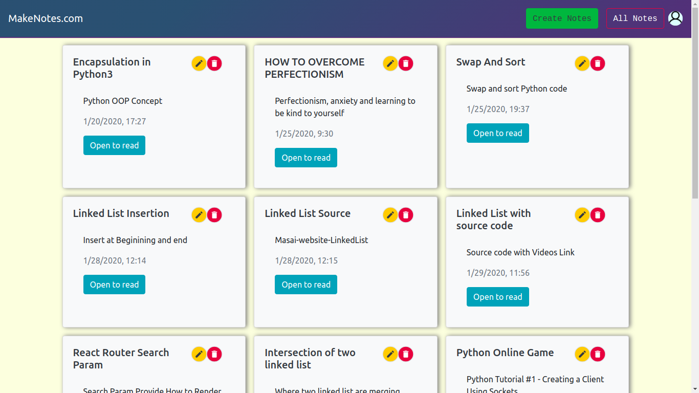
Task: Click the Create Notes button
Action: coord(562,18)
